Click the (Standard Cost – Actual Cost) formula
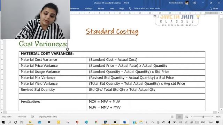The width and height of the screenshot is (223, 125). pos(113,60)
